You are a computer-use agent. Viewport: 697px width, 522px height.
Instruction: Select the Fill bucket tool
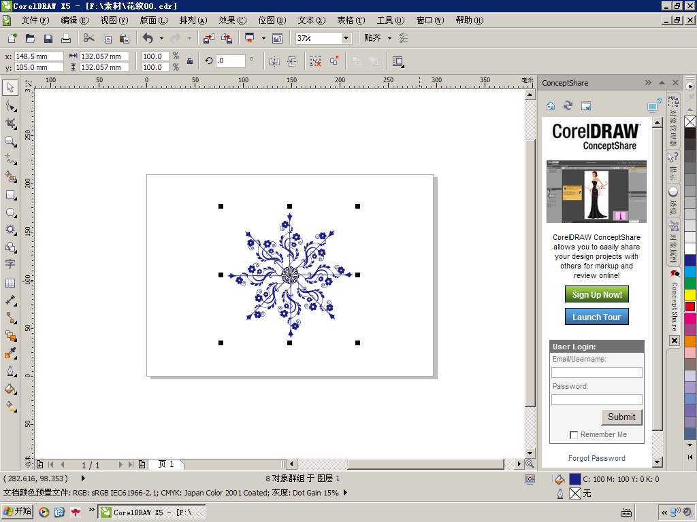point(10,389)
